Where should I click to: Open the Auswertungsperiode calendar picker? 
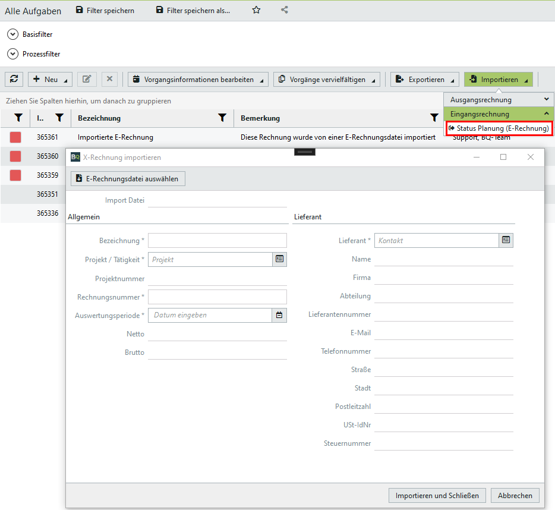[279, 315]
